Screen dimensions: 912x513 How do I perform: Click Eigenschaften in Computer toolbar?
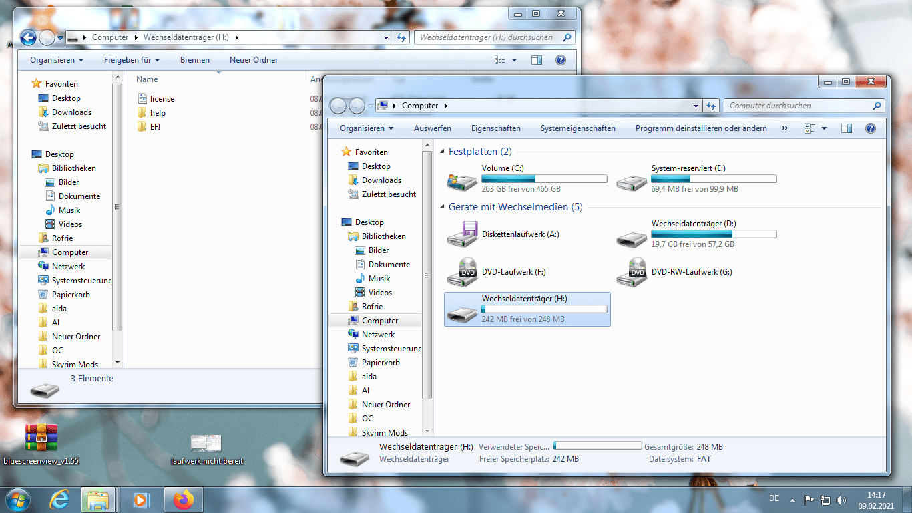pyautogui.click(x=496, y=128)
